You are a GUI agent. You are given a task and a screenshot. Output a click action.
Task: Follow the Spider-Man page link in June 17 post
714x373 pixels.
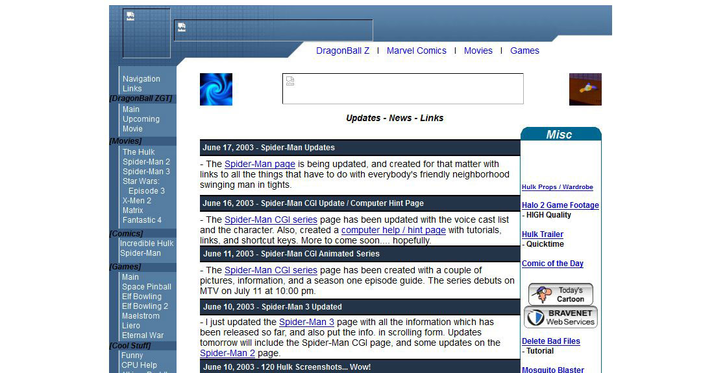click(x=260, y=164)
